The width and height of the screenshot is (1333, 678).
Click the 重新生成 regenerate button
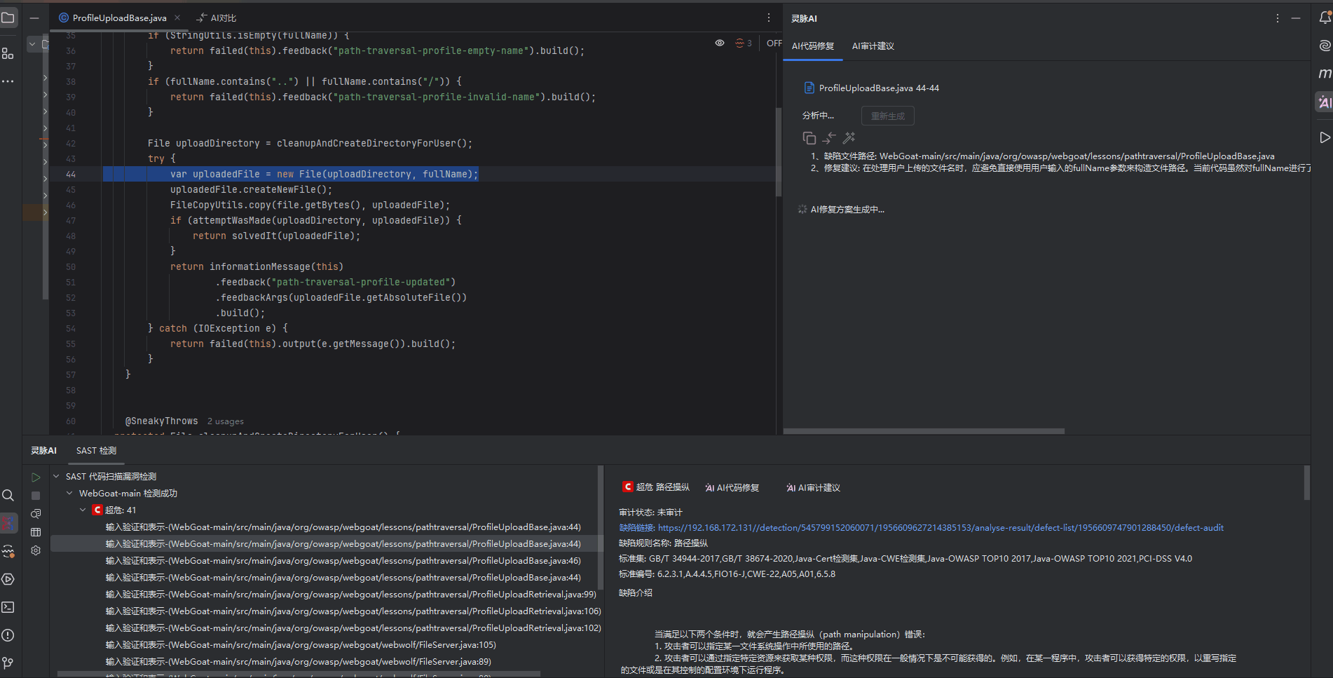click(x=888, y=116)
